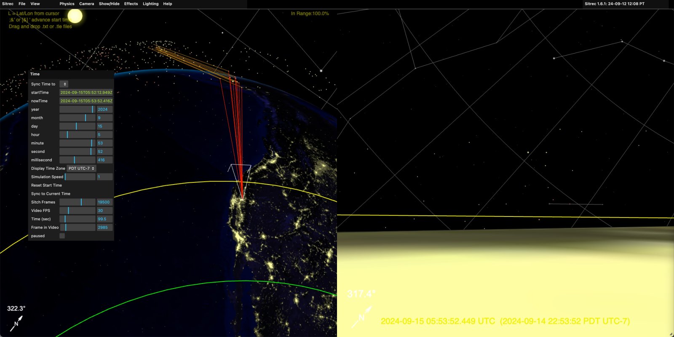Open the Lighting menu
674x337 pixels.
click(x=150, y=4)
